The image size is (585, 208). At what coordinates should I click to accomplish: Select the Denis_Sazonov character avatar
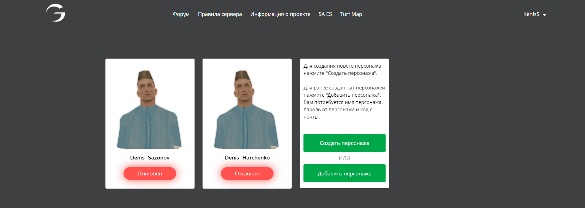click(x=150, y=109)
